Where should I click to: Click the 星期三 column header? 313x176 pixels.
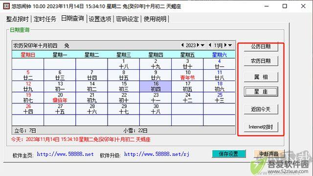124,55
